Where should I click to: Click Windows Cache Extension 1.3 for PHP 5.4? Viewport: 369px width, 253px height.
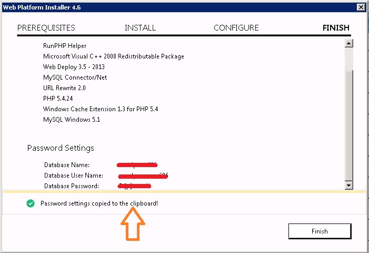coord(101,109)
